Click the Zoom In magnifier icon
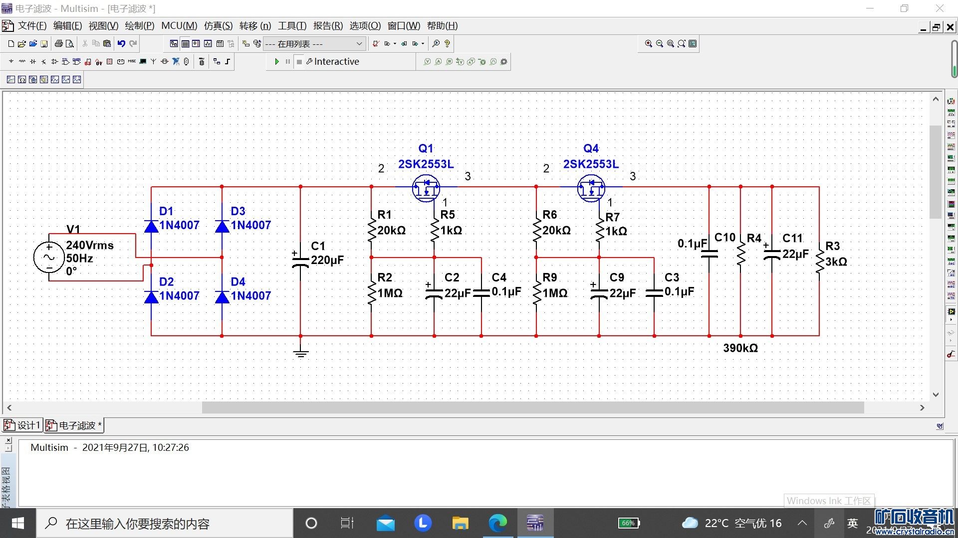The image size is (958, 538). pyautogui.click(x=648, y=44)
